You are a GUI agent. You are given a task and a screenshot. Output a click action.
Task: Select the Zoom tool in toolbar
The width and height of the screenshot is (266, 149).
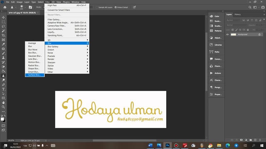[x=3, y=107]
